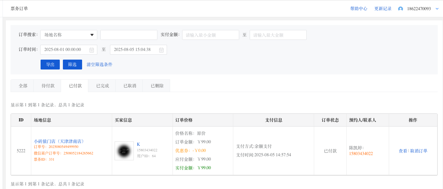Open venue link 小砖猿门店（天津津南店）
Screen dimensions: 443x189
pos(59,141)
